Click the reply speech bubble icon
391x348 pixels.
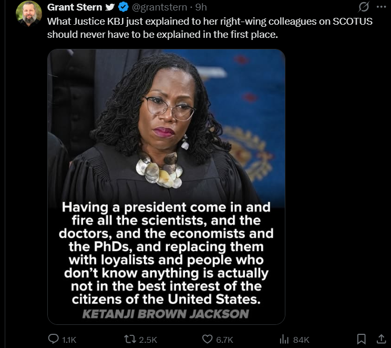pos(53,339)
